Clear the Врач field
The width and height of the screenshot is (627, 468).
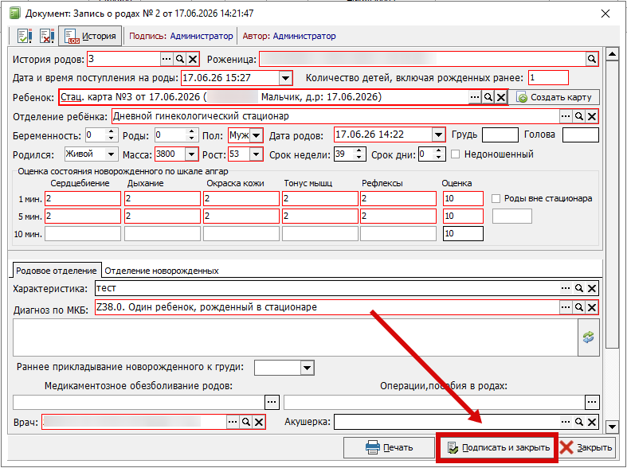click(x=259, y=422)
